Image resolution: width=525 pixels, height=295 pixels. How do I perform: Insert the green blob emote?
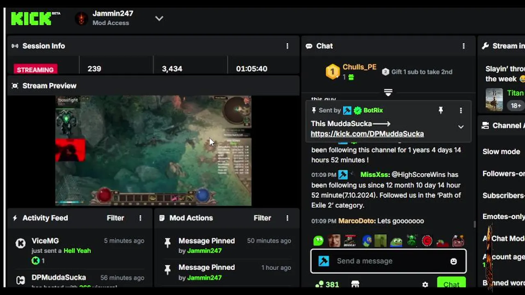(x=318, y=241)
